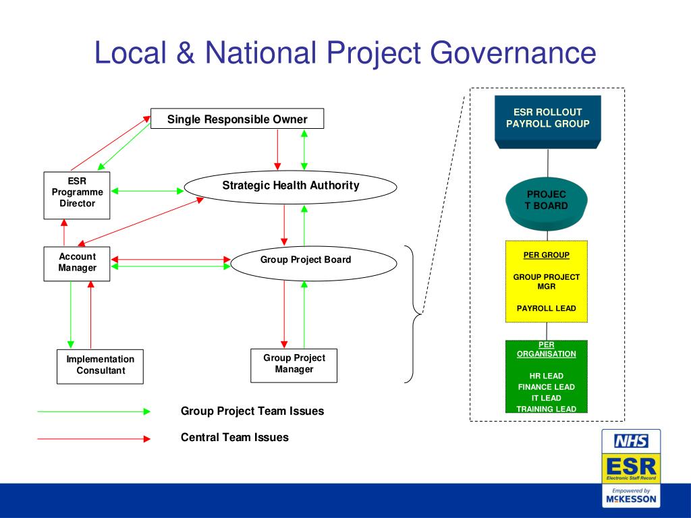The width and height of the screenshot is (691, 518).
Task: Click the McKesson logo text
Action: pyautogui.click(x=631, y=499)
